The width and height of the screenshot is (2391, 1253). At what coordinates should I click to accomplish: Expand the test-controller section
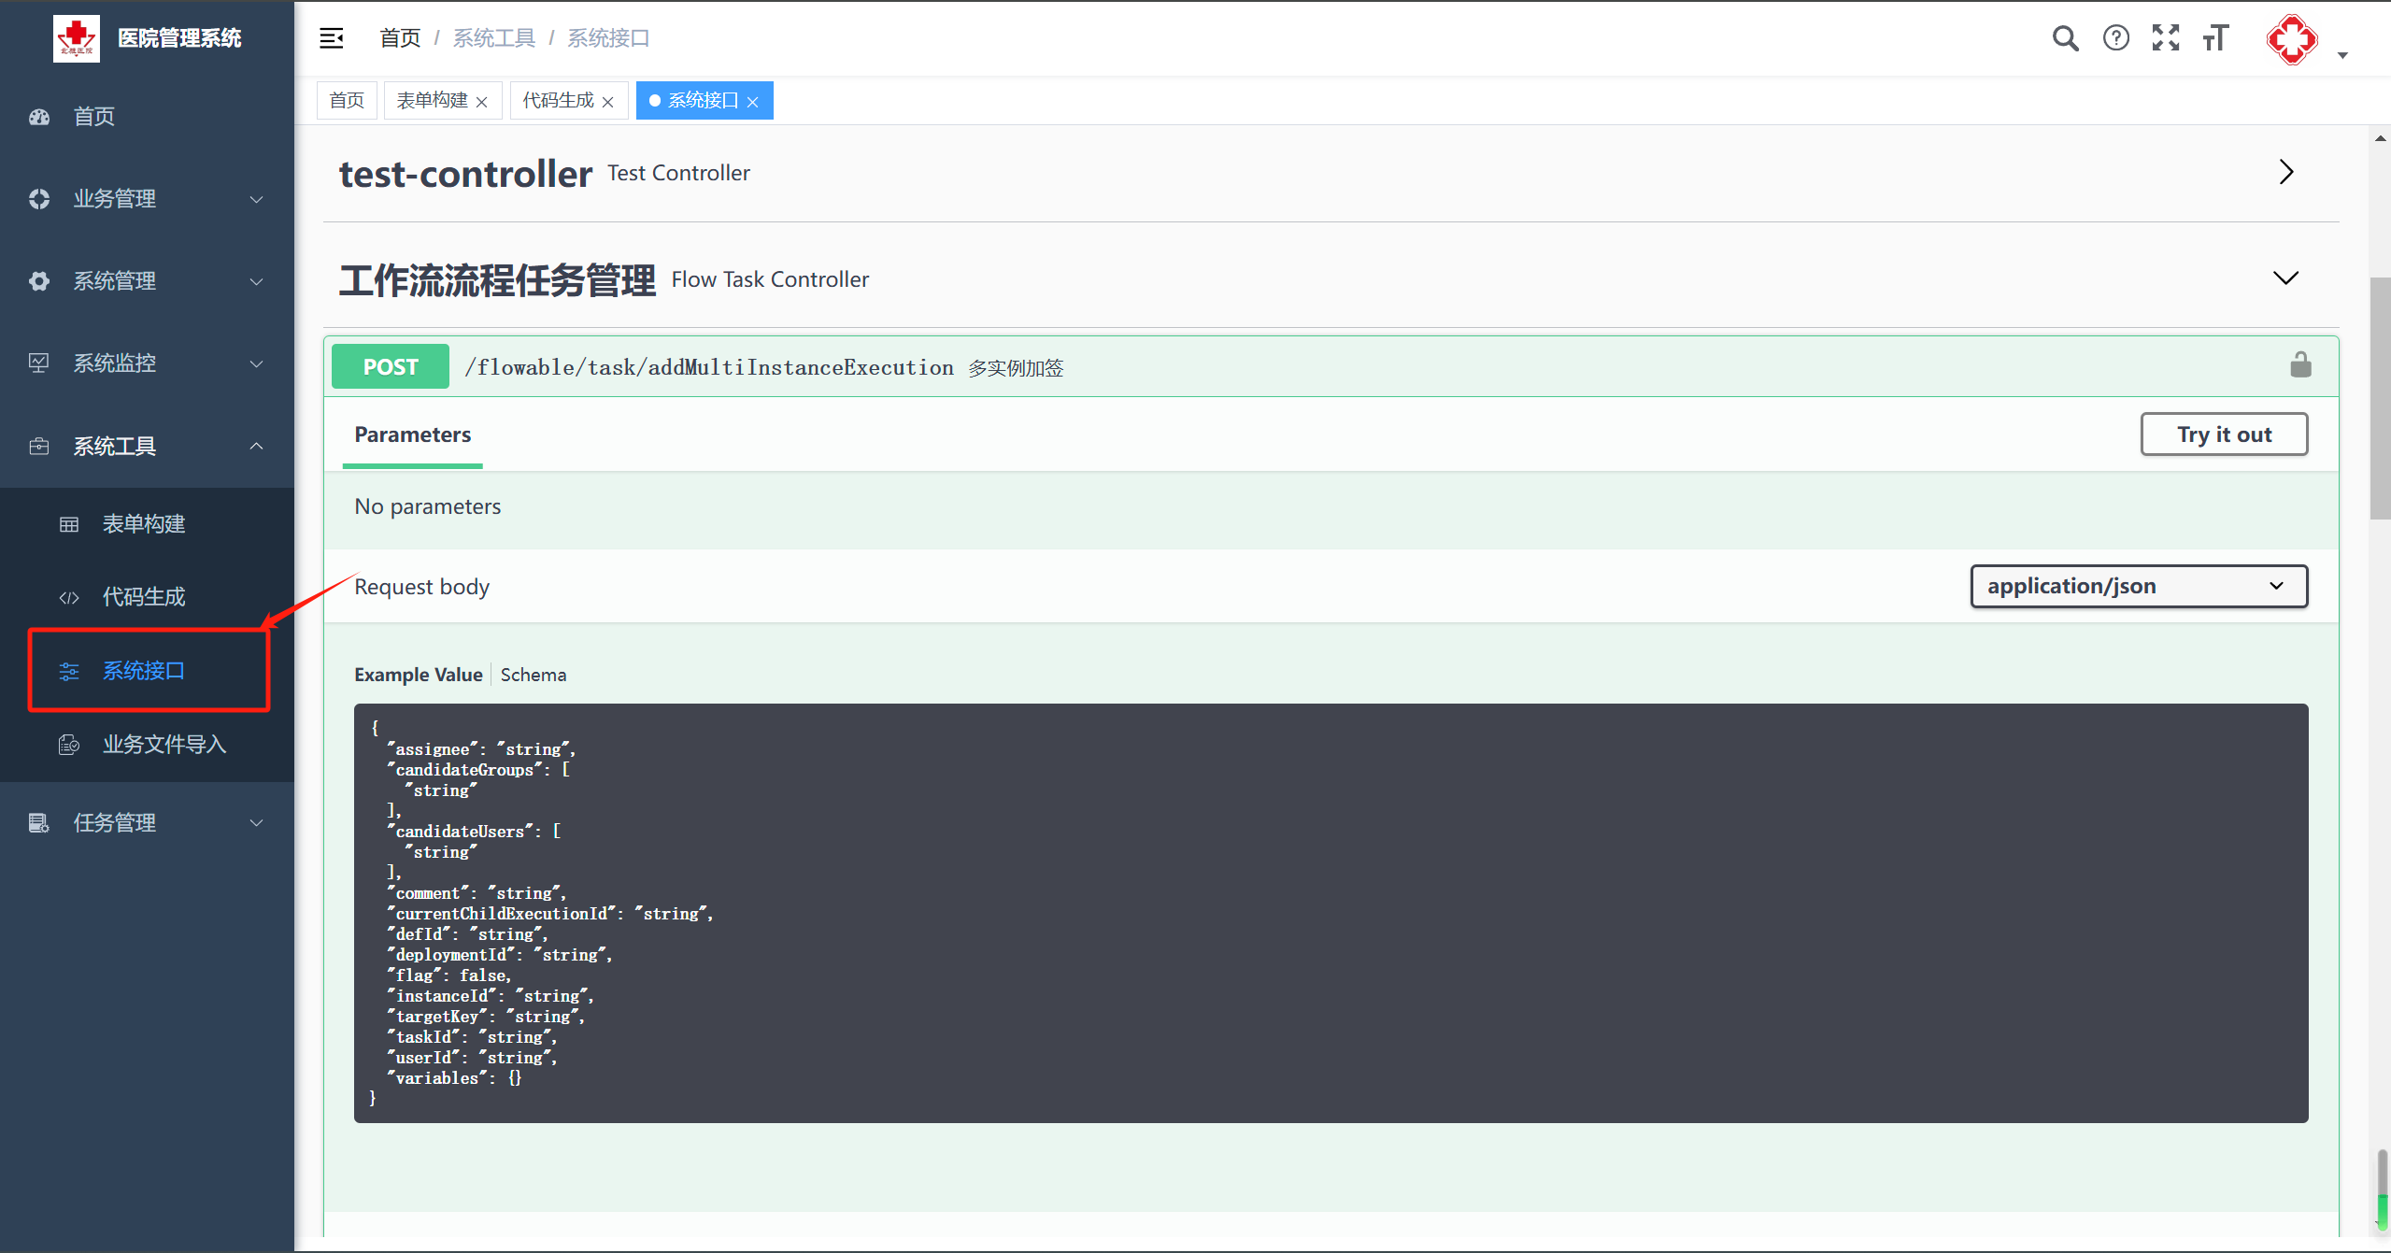click(2285, 173)
